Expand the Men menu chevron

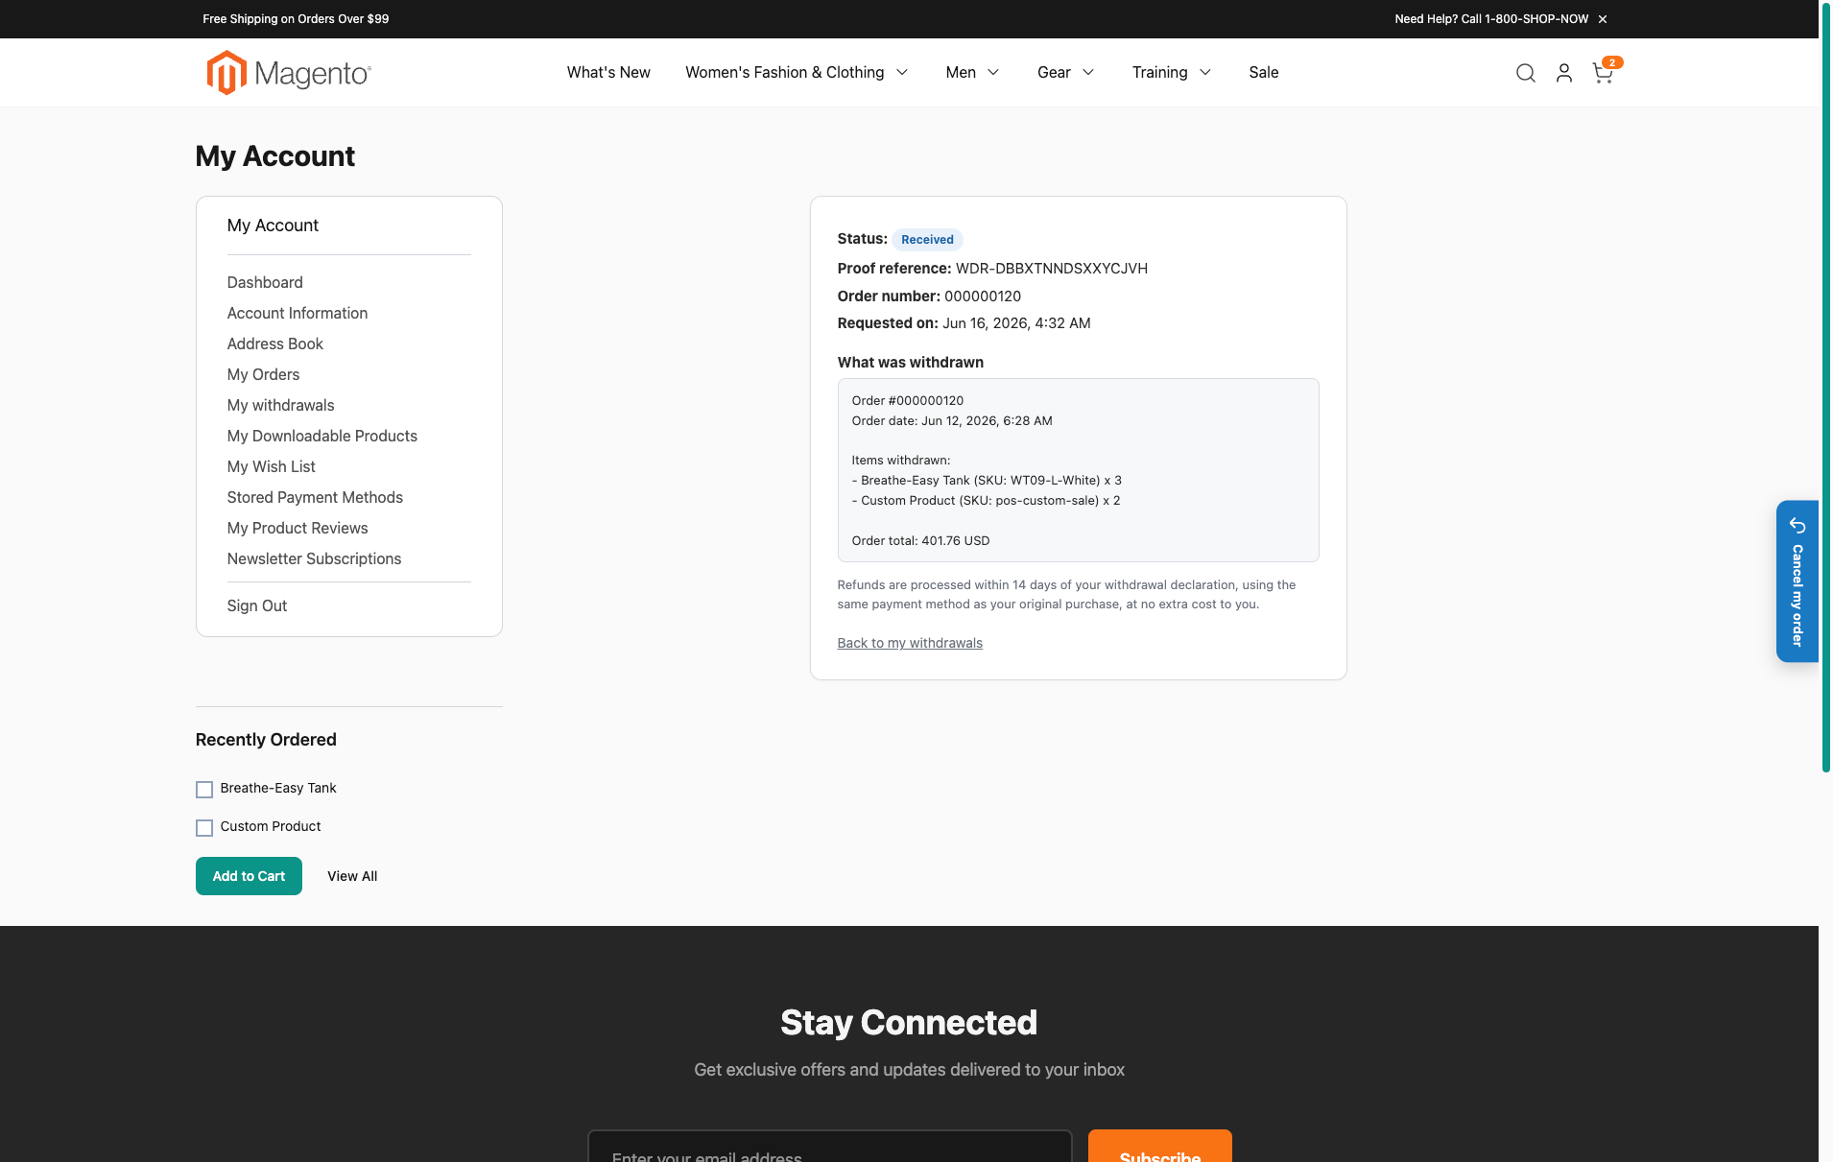(993, 73)
